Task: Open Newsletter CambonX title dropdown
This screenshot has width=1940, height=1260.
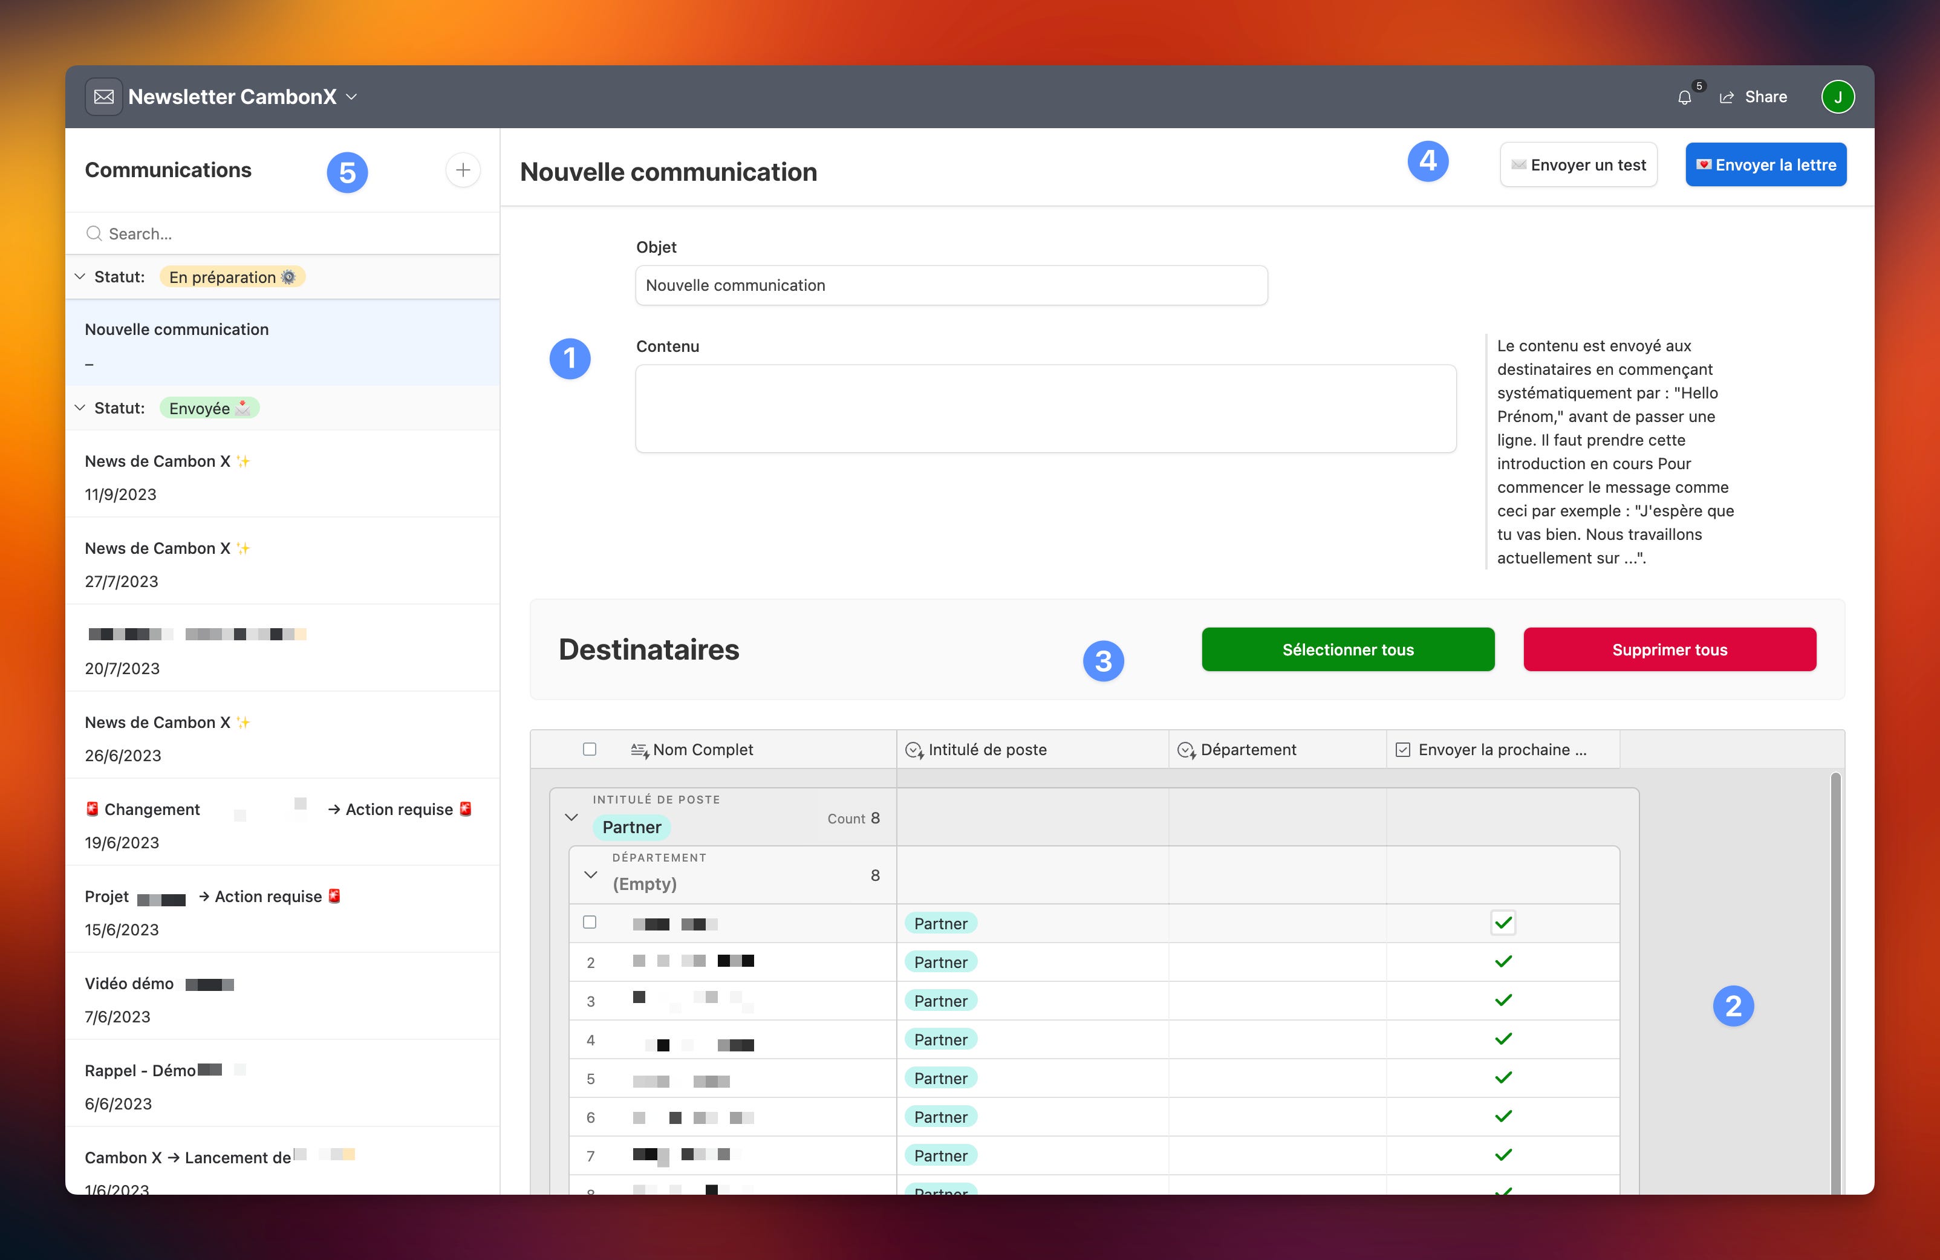Action: point(351,97)
